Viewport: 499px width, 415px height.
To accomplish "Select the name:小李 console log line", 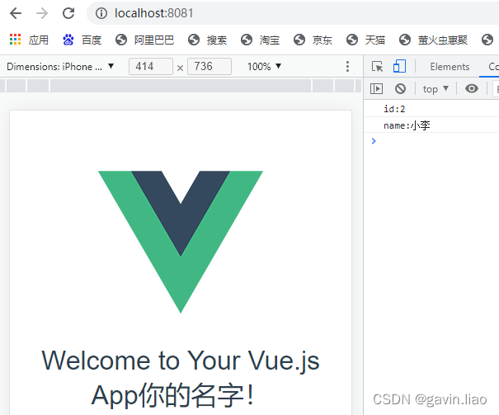I will click(431, 125).
